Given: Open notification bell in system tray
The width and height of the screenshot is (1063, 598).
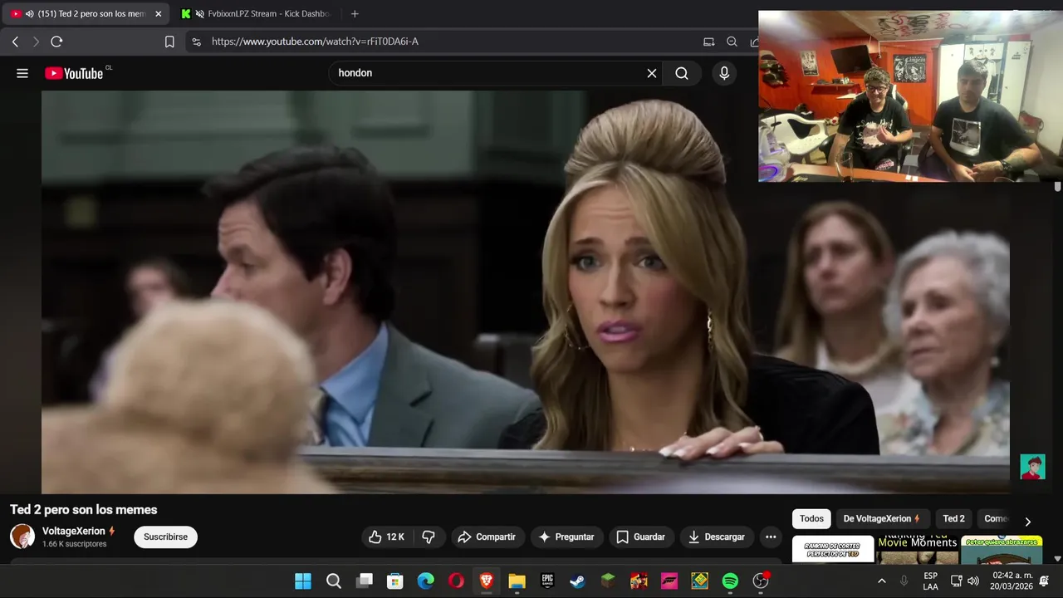Looking at the screenshot, I should click(x=1045, y=581).
